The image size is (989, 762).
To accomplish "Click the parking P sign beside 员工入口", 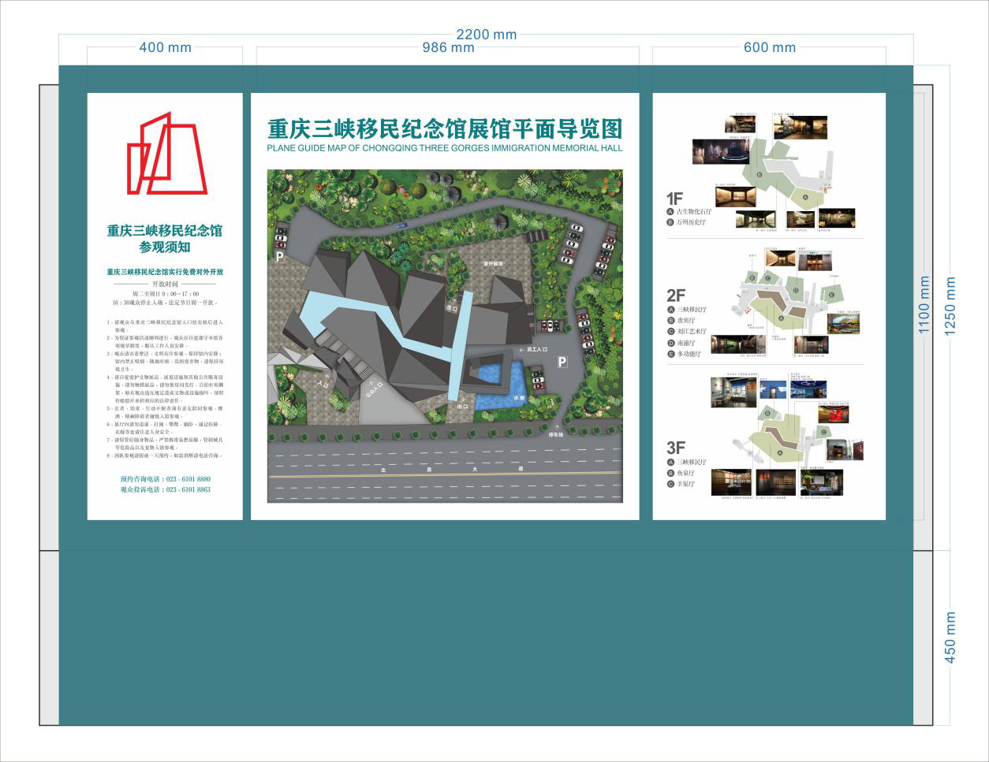I will [562, 362].
